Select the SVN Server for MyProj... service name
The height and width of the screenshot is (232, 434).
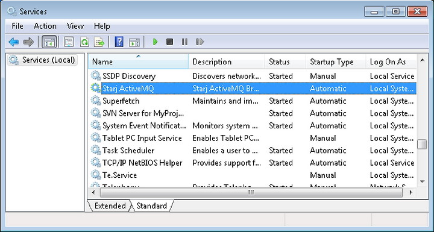143,113
